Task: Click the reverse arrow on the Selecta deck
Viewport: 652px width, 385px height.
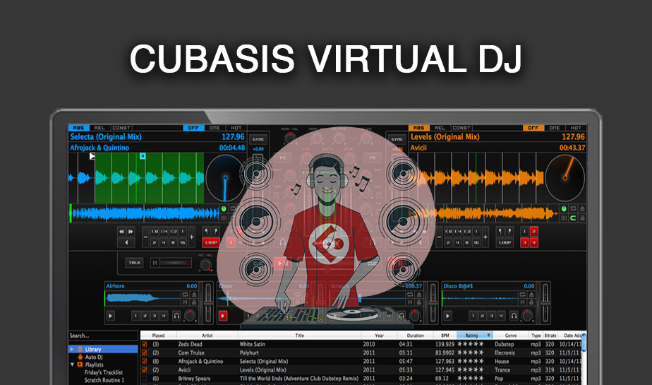Action: click(x=126, y=242)
